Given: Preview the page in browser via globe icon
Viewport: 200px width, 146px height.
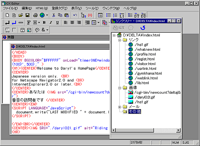Looking at the screenshot, I should pyautogui.click(x=42, y=15).
